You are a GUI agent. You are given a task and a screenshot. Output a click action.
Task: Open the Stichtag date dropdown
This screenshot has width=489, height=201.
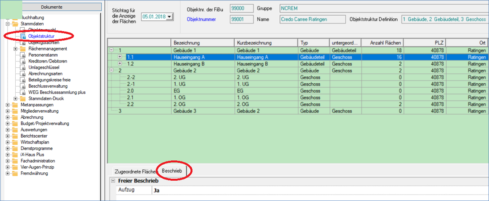click(x=170, y=17)
